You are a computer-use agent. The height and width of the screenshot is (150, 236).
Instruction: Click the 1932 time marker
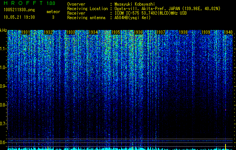[48, 32]
